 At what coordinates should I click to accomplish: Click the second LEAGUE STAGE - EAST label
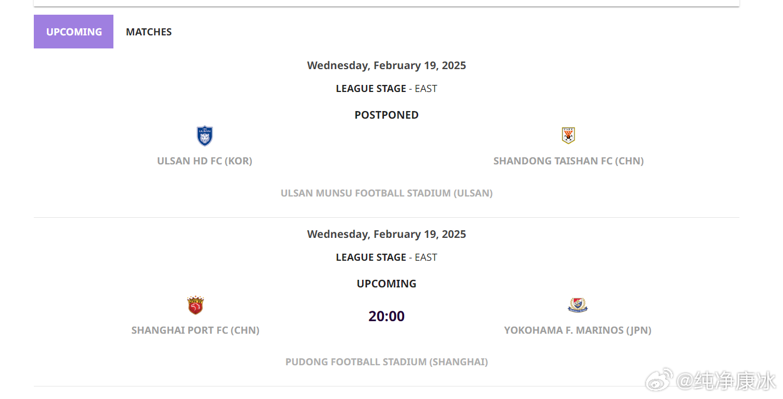pos(387,257)
